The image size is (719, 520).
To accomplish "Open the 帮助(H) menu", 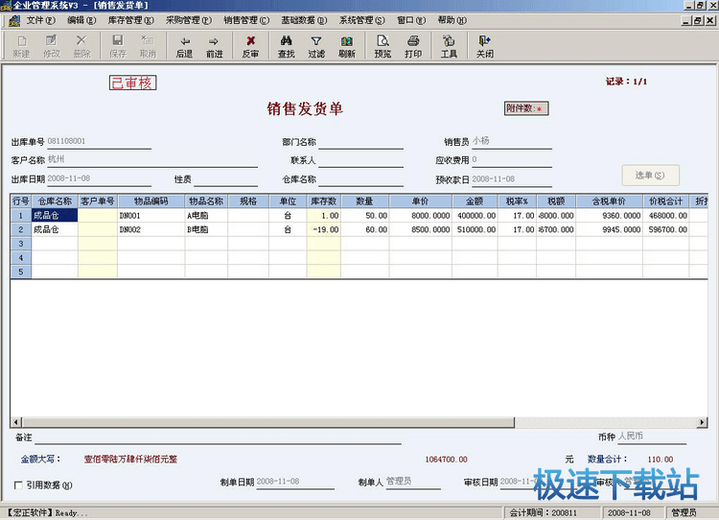I will (452, 20).
